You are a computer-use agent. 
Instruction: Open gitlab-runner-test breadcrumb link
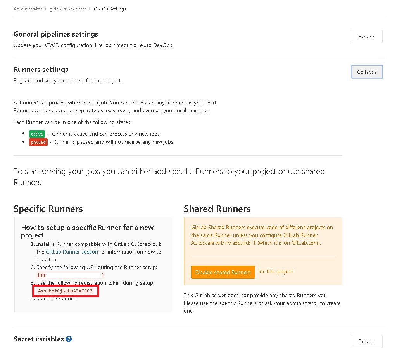[x=68, y=9]
